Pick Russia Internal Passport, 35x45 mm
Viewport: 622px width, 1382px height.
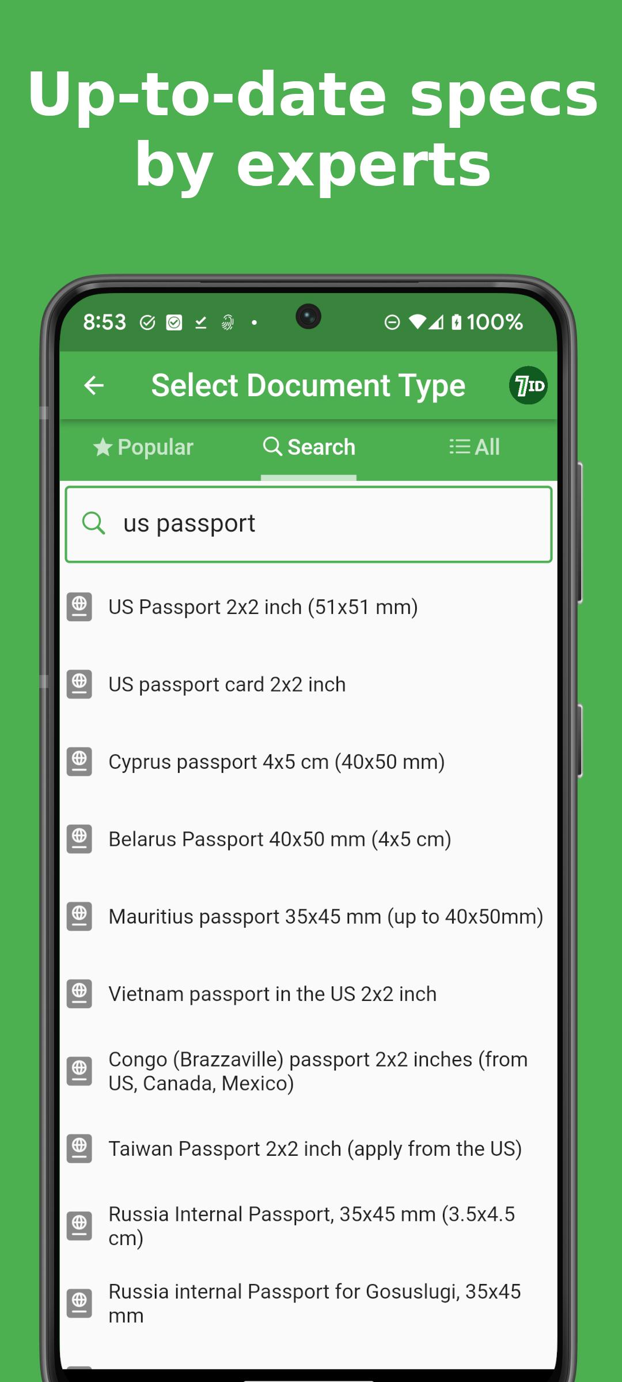309,1226
